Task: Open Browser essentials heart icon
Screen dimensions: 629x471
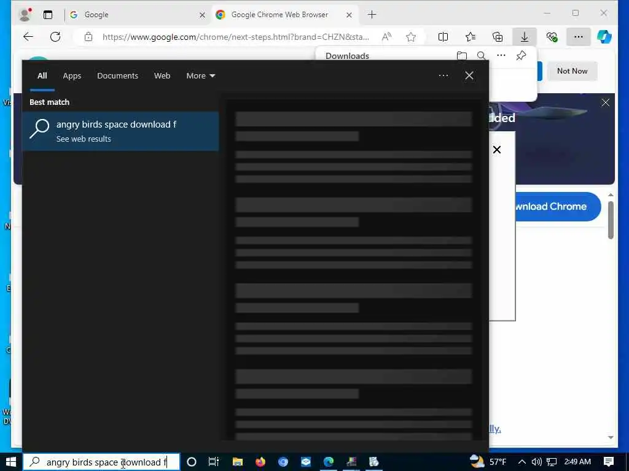Action: point(552,37)
